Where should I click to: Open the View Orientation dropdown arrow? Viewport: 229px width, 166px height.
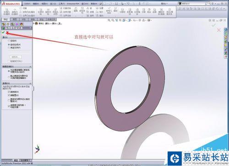click(126, 20)
